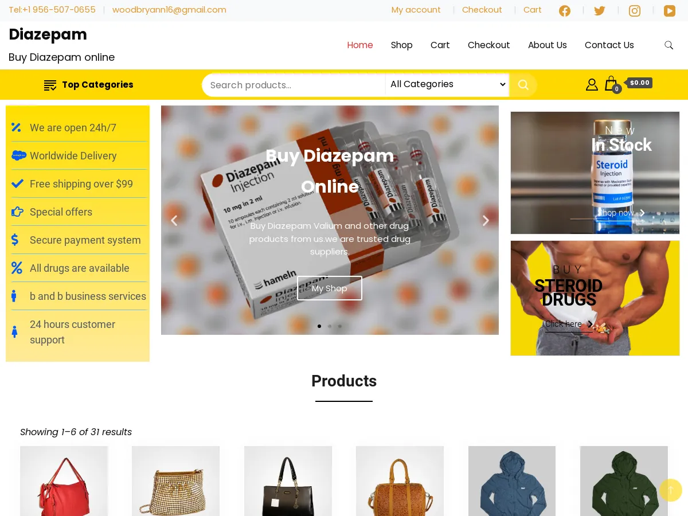Open the Twitter icon link
Screen dimensions: 688x516
click(x=600, y=10)
